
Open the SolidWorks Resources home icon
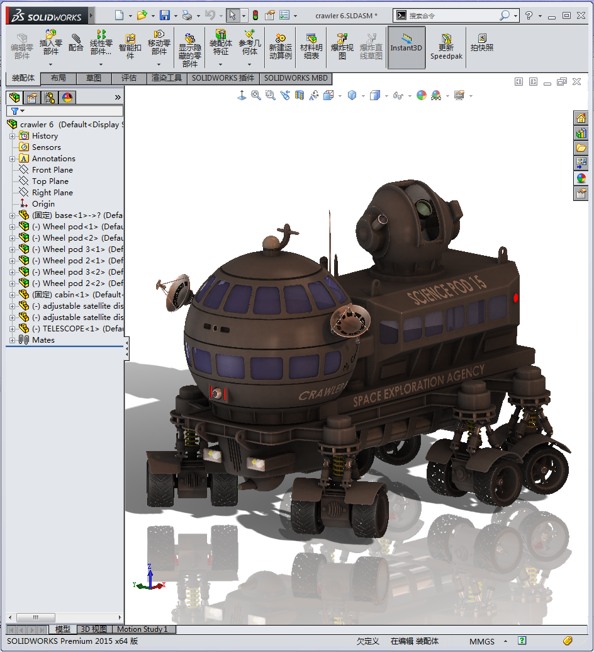pos(581,118)
